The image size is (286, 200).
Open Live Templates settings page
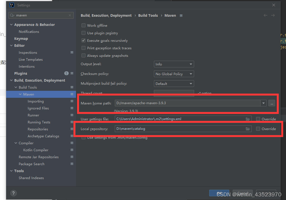[x=31, y=60]
